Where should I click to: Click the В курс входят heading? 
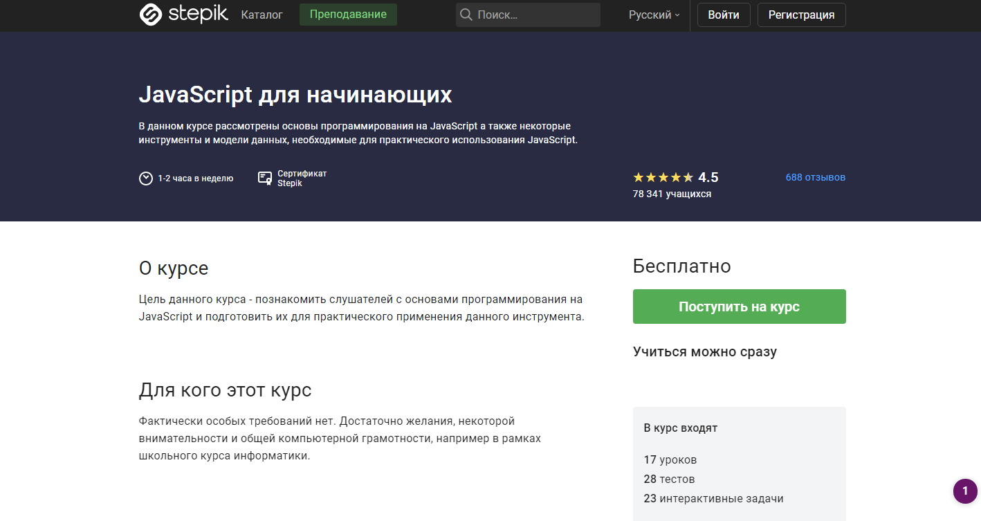[x=681, y=428]
